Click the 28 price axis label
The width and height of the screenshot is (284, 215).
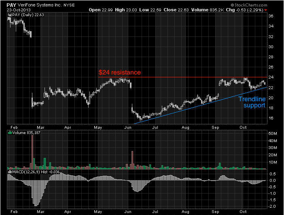pyautogui.click(x=271, y=57)
